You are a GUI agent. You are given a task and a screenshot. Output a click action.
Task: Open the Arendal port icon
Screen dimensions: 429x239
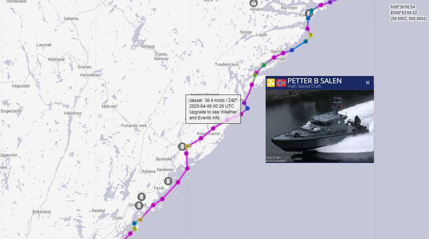[182, 147]
